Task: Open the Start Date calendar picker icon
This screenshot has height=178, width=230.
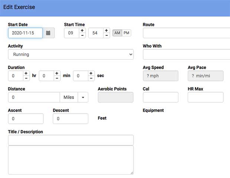Action: coord(48,33)
